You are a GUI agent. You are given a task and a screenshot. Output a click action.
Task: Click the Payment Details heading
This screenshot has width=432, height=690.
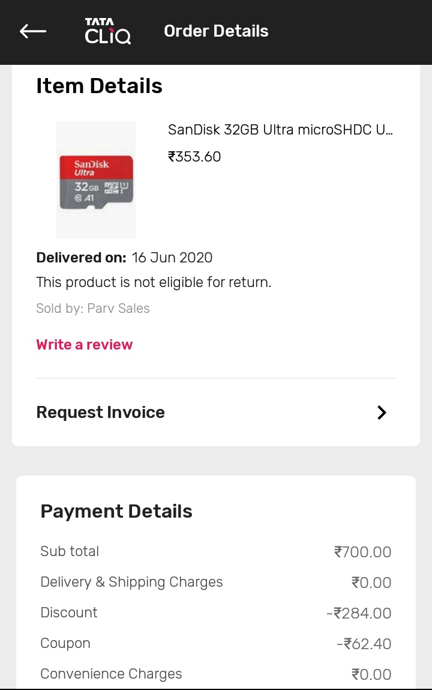click(116, 512)
